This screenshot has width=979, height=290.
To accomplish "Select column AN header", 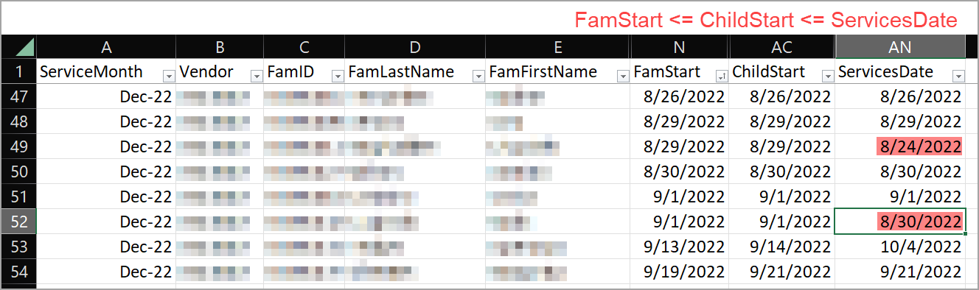I will [900, 47].
